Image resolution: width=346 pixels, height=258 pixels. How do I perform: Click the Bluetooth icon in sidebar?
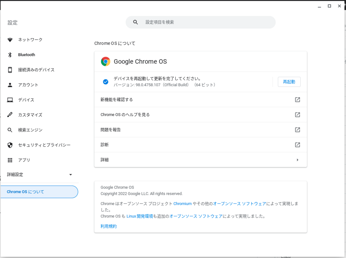10,55
